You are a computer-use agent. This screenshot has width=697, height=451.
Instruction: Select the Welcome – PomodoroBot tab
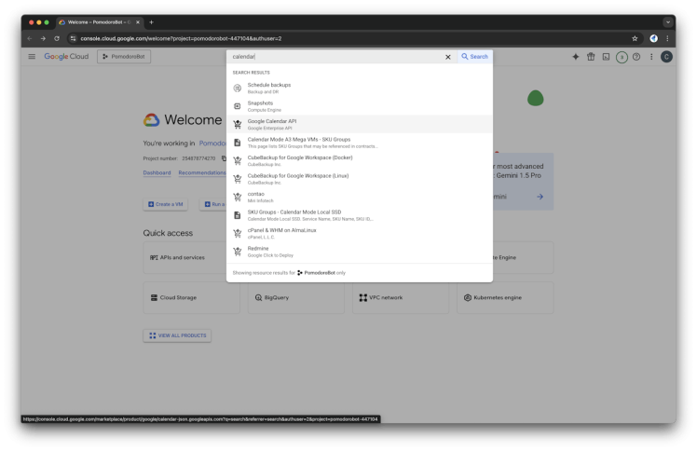pyautogui.click(x=100, y=22)
